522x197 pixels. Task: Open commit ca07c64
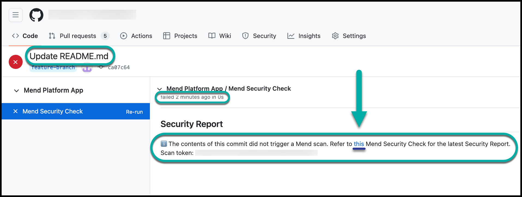point(119,68)
